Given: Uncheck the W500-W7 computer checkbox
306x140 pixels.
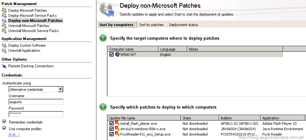Looking at the screenshot, I should pos(111,55).
